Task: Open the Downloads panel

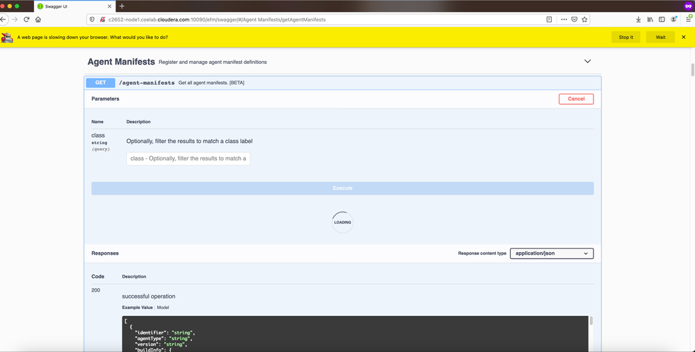Action: click(638, 19)
